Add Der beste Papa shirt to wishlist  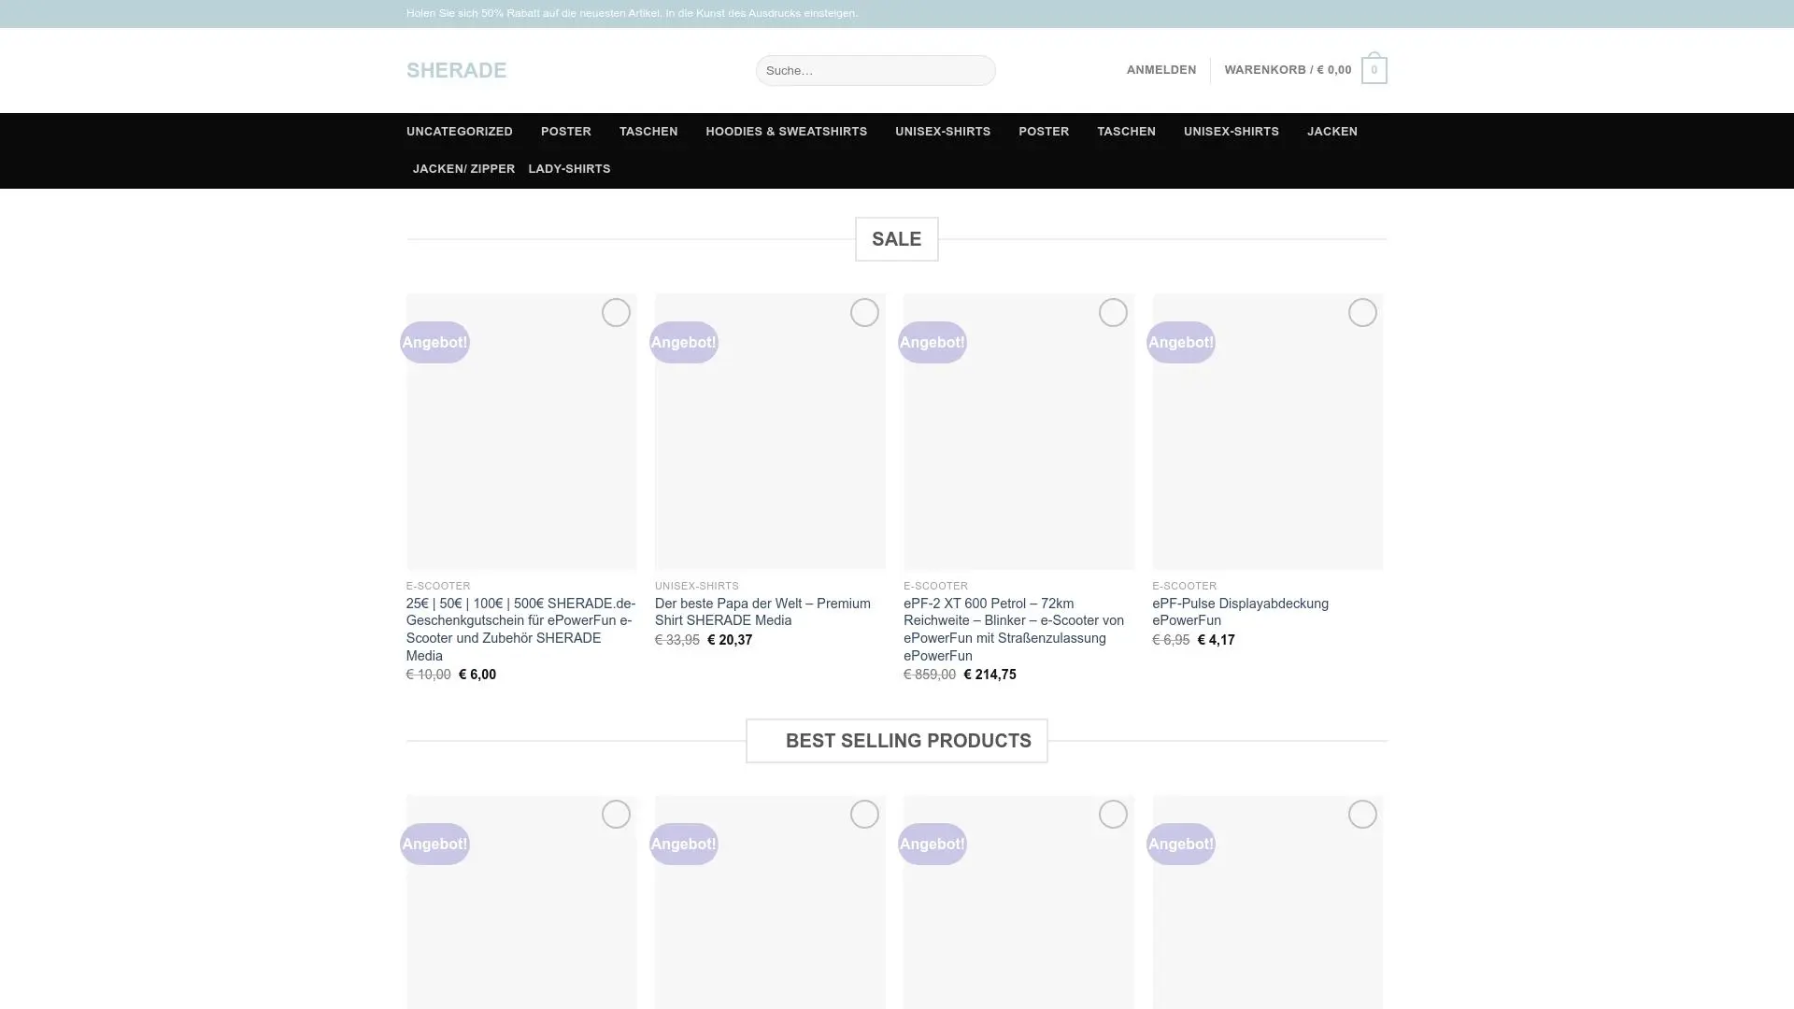[864, 312]
